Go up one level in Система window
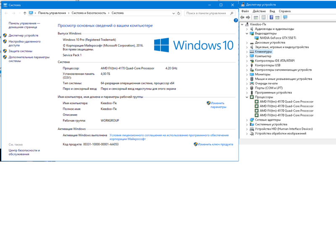 click(x=25, y=13)
